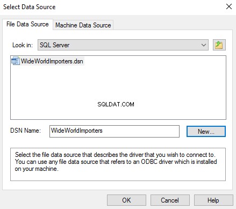Click the SQLDAT.COM watermark text
This screenshot has height=209, width=236.
116,104
